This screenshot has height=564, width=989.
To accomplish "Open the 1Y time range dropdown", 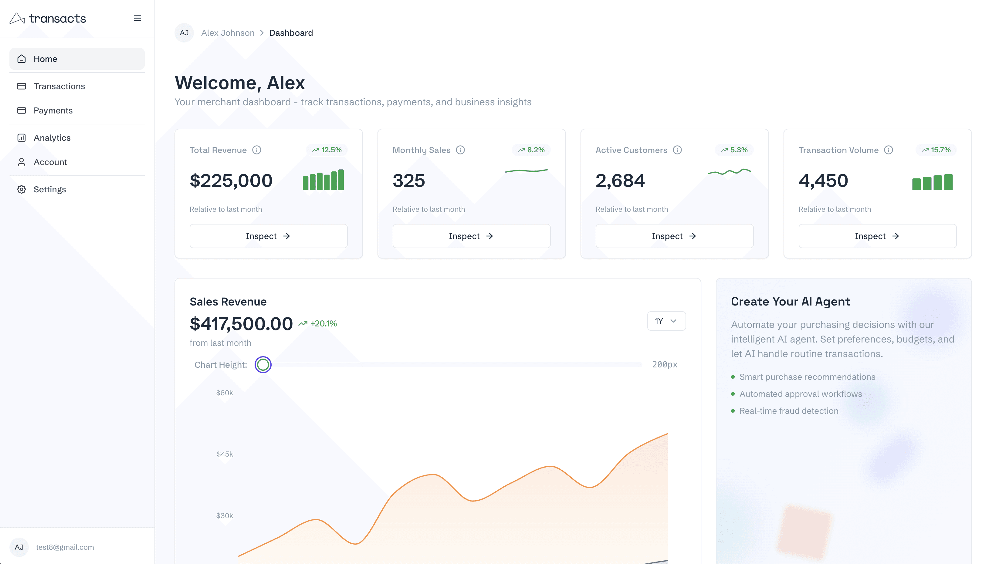I will (666, 321).
